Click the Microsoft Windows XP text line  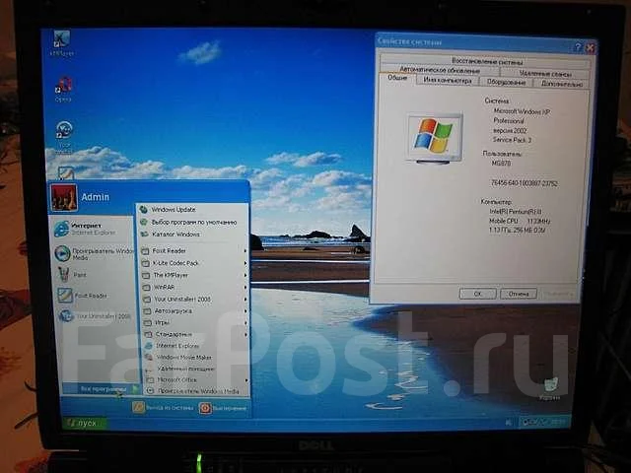[x=522, y=111]
